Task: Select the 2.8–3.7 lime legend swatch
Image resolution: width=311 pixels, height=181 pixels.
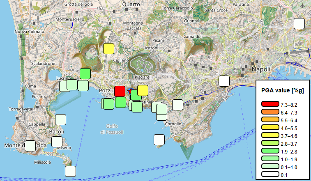Action: pyautogui.click(x=270, y=143)
